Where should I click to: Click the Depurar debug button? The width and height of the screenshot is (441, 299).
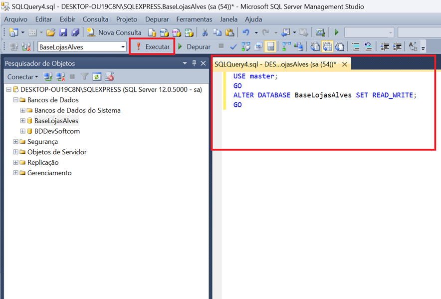195,47
